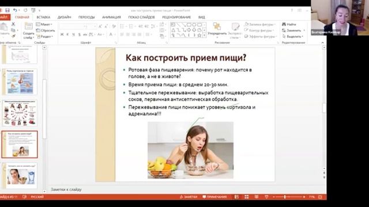The width and height of the screenshot is (369, 207).
Task: Click РУССКИЙ language indicator in status bar
Action: pos(37,197)
